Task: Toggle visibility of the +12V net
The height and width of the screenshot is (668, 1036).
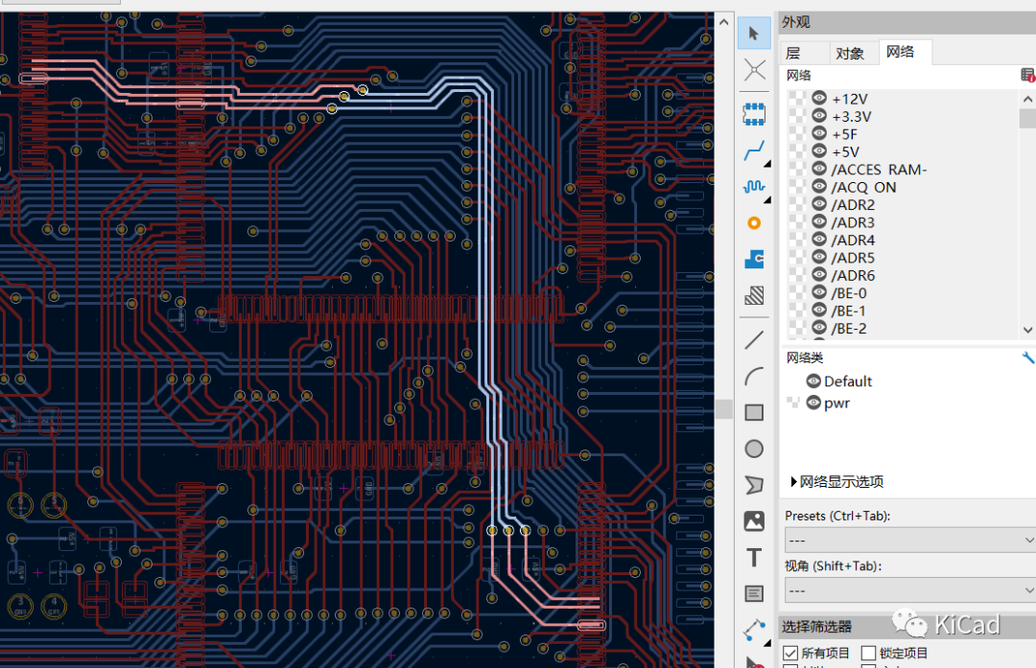Action: (x=819, y=98)
